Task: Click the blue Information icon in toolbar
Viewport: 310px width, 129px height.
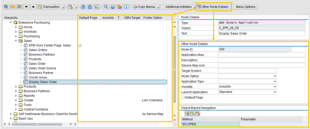Action: 127,7
